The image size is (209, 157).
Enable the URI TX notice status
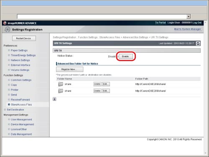[x=126, y=57]
